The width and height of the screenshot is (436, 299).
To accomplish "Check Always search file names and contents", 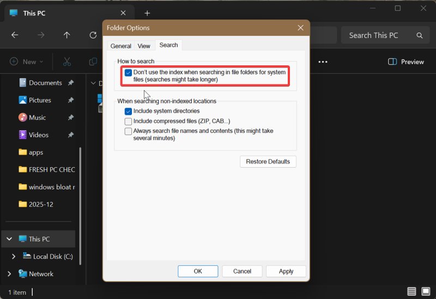I will coord(128,131).
